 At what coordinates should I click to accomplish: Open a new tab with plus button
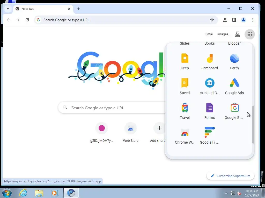[78, 9]
